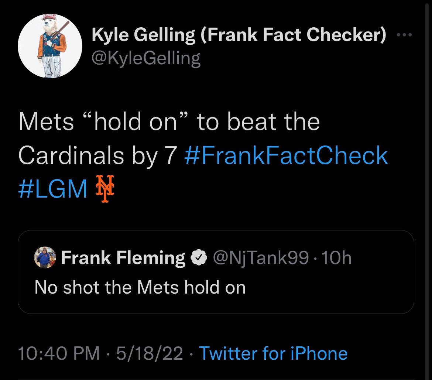This screenshot has height=380, width=432.
Task: Click the 5/18/22 tweet date
Action: (150, 353)
